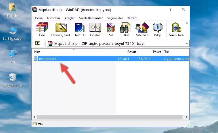The image size is (218, 133).
Task: Extract files with Dizine Çıkart
Action: [61, 29]
